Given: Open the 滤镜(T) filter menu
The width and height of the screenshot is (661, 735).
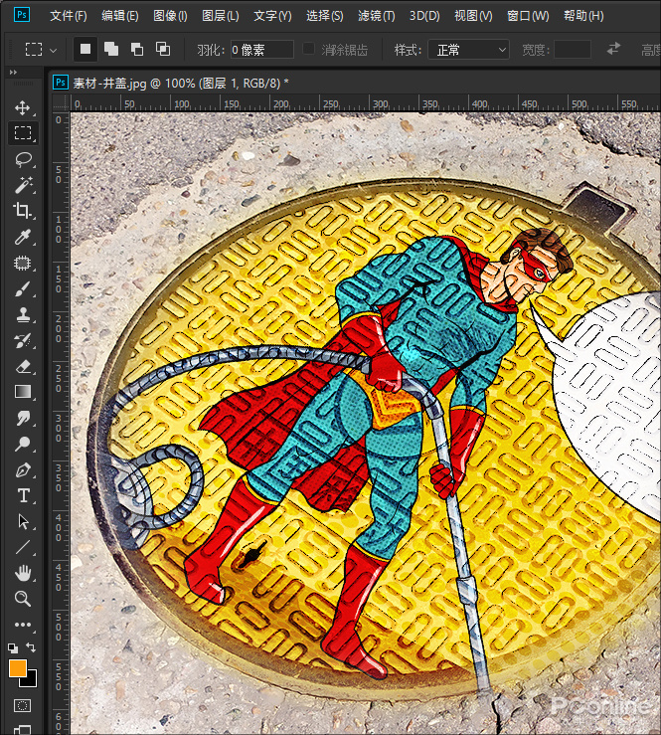Looking at the screenshot, I should [376, 16].
